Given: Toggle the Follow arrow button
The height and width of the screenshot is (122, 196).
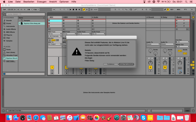Looking at the screenshot, I should click(54, 10).
